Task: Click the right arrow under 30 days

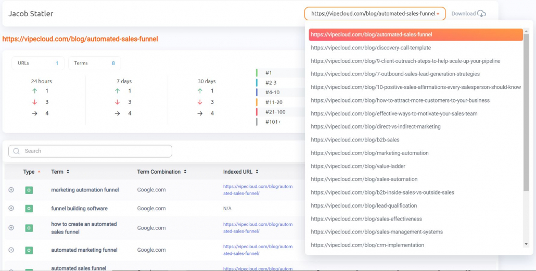Action: tap(200, 113)
